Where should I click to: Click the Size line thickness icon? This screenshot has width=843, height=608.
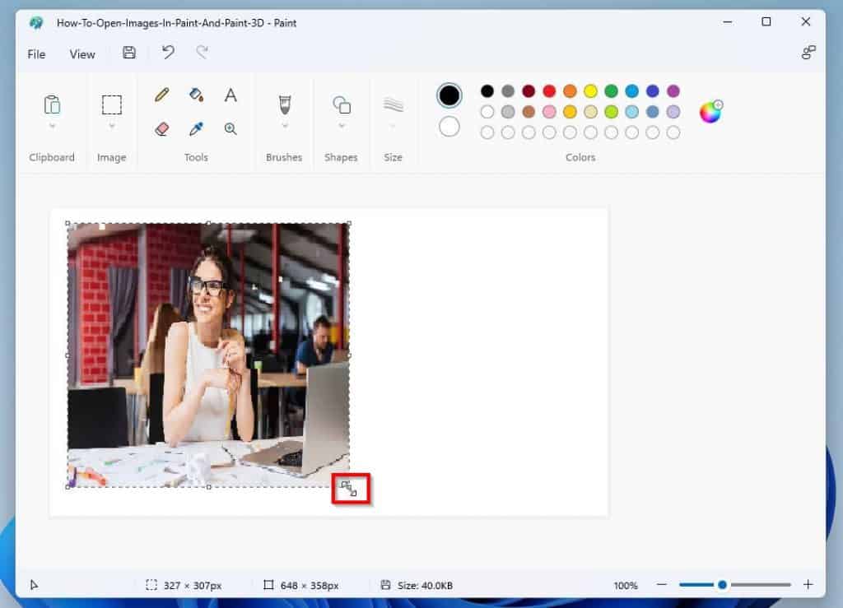[x=393, y=104]
